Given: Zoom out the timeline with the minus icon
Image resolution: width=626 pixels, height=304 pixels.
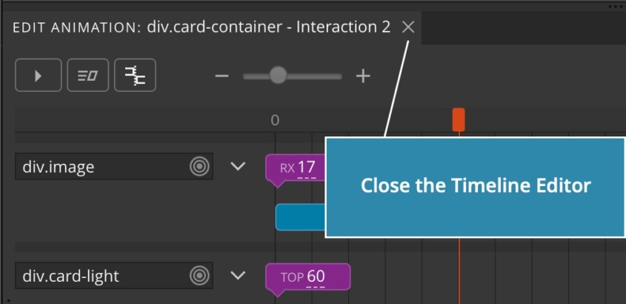Looking at the screenshot, I should (x=222, y=76).
